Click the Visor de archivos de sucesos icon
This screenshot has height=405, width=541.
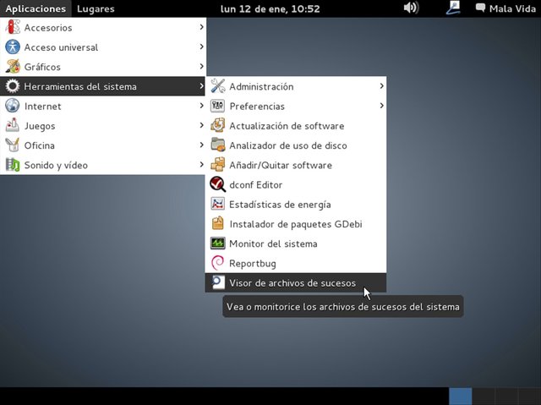point(218,283)
